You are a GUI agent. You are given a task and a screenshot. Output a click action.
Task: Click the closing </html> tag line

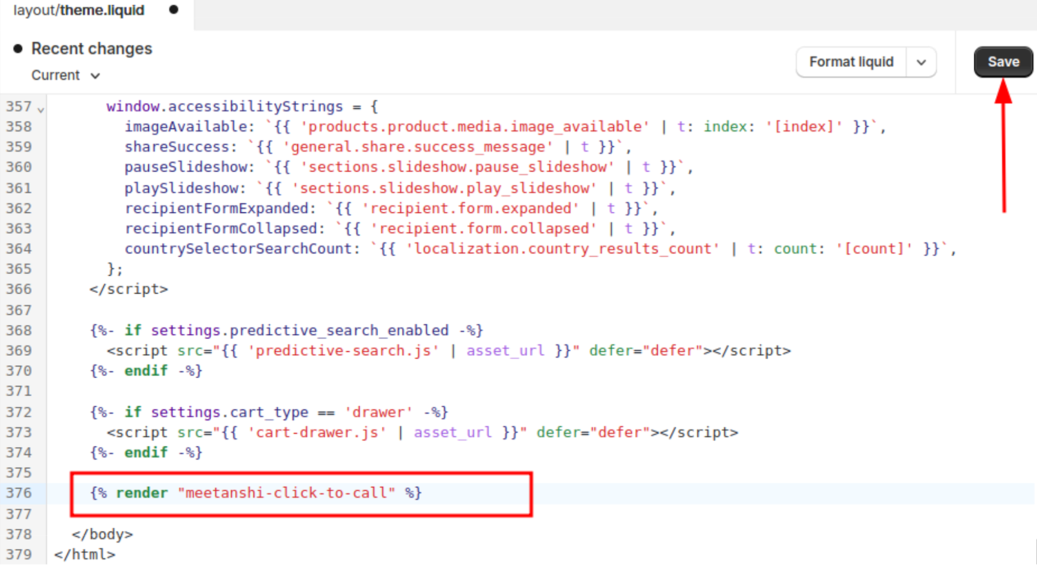point(85,554)
